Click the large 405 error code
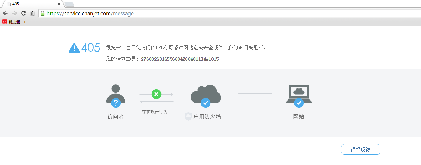The width and height of the screenshot is (421, 165). [91, 48]
